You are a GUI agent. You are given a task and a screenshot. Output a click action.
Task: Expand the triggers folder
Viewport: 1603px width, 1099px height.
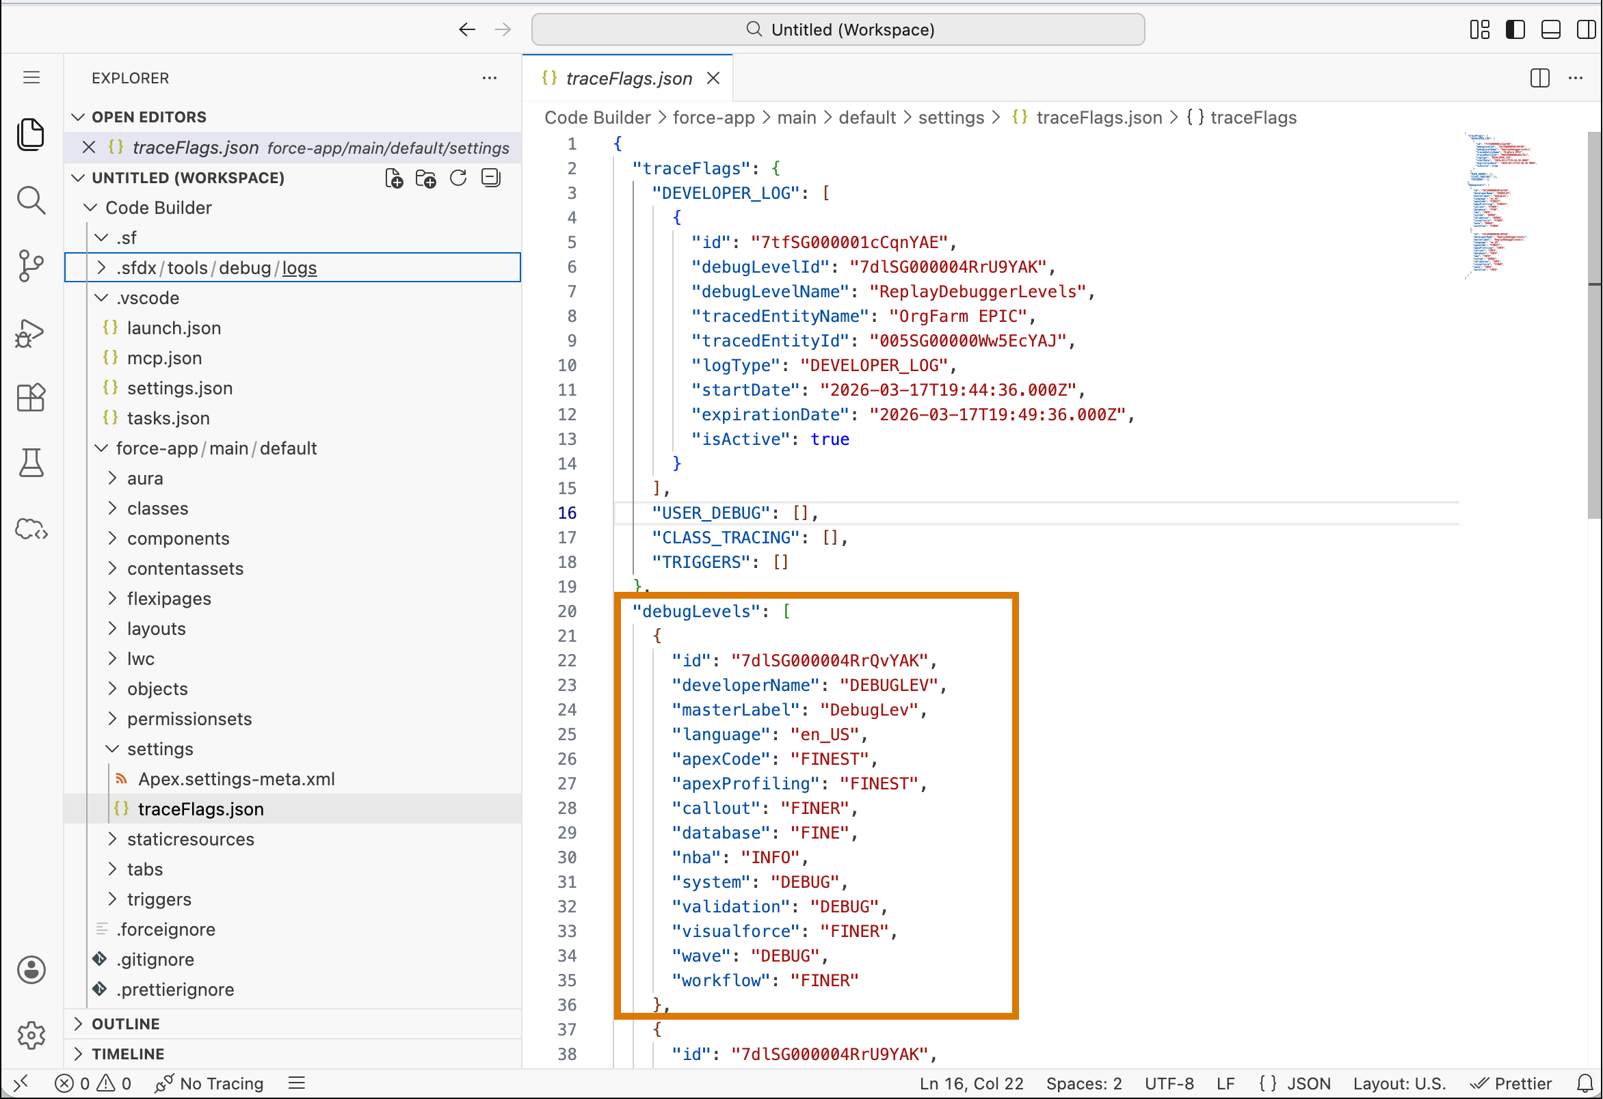click(x=293, y=899)
